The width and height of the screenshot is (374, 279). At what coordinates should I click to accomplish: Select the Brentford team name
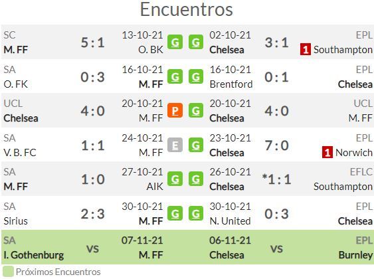(x=231, y=84)
